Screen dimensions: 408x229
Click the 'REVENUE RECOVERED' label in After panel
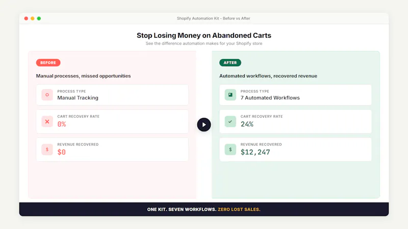261,145
